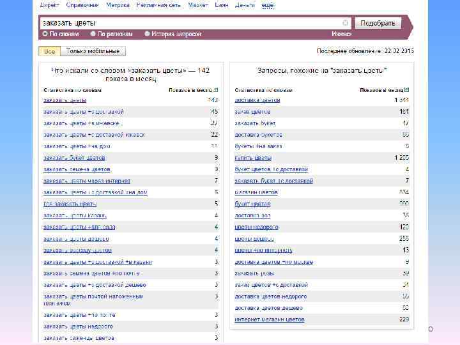Open the 'доставка цветов +по москве' link
460x345 pixels.
(x=273, y=262)
